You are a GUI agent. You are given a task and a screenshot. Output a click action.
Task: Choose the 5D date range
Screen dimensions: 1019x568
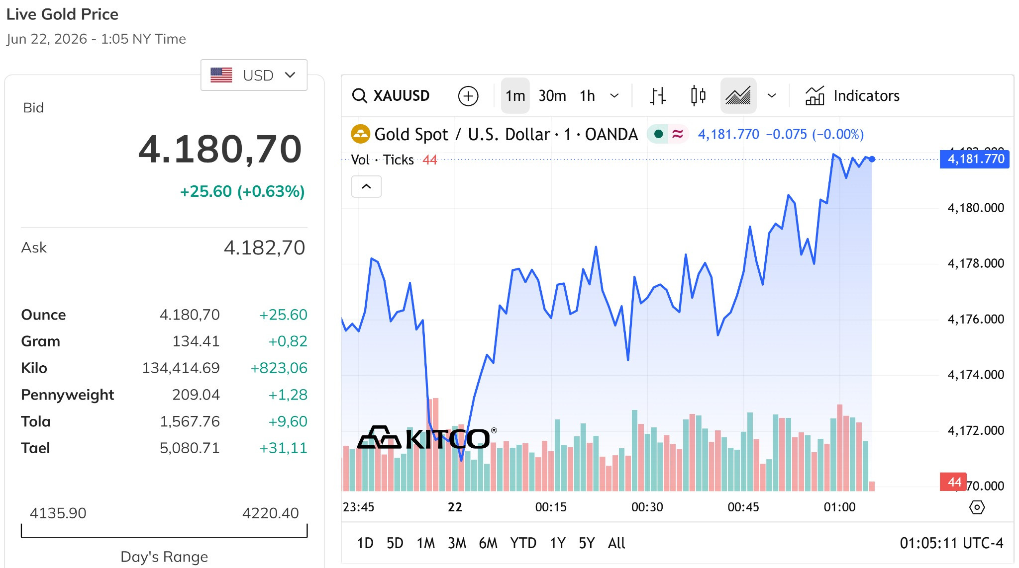(395, 543)
